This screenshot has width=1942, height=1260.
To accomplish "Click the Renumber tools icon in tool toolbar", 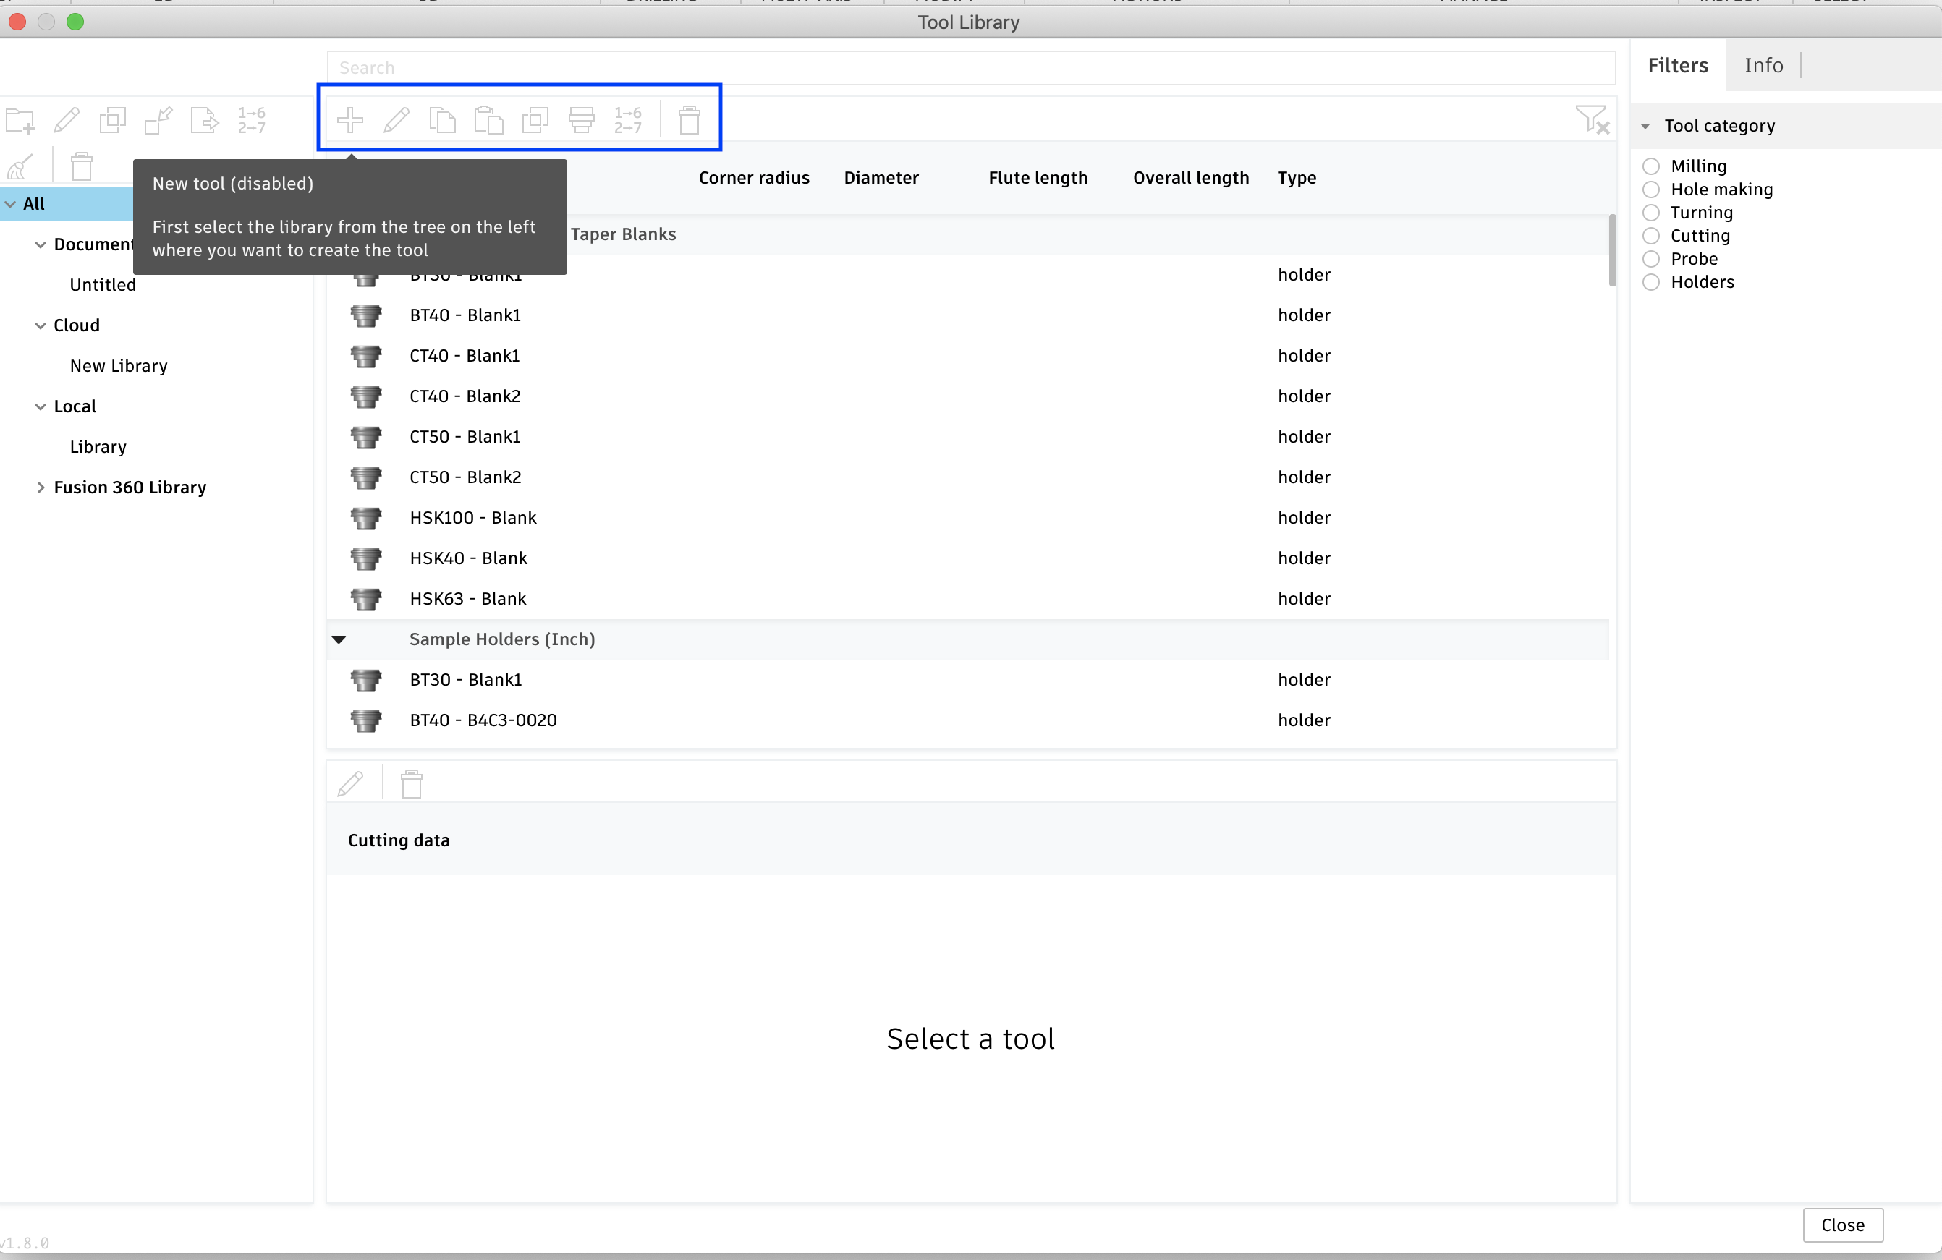I will [627, 120].
